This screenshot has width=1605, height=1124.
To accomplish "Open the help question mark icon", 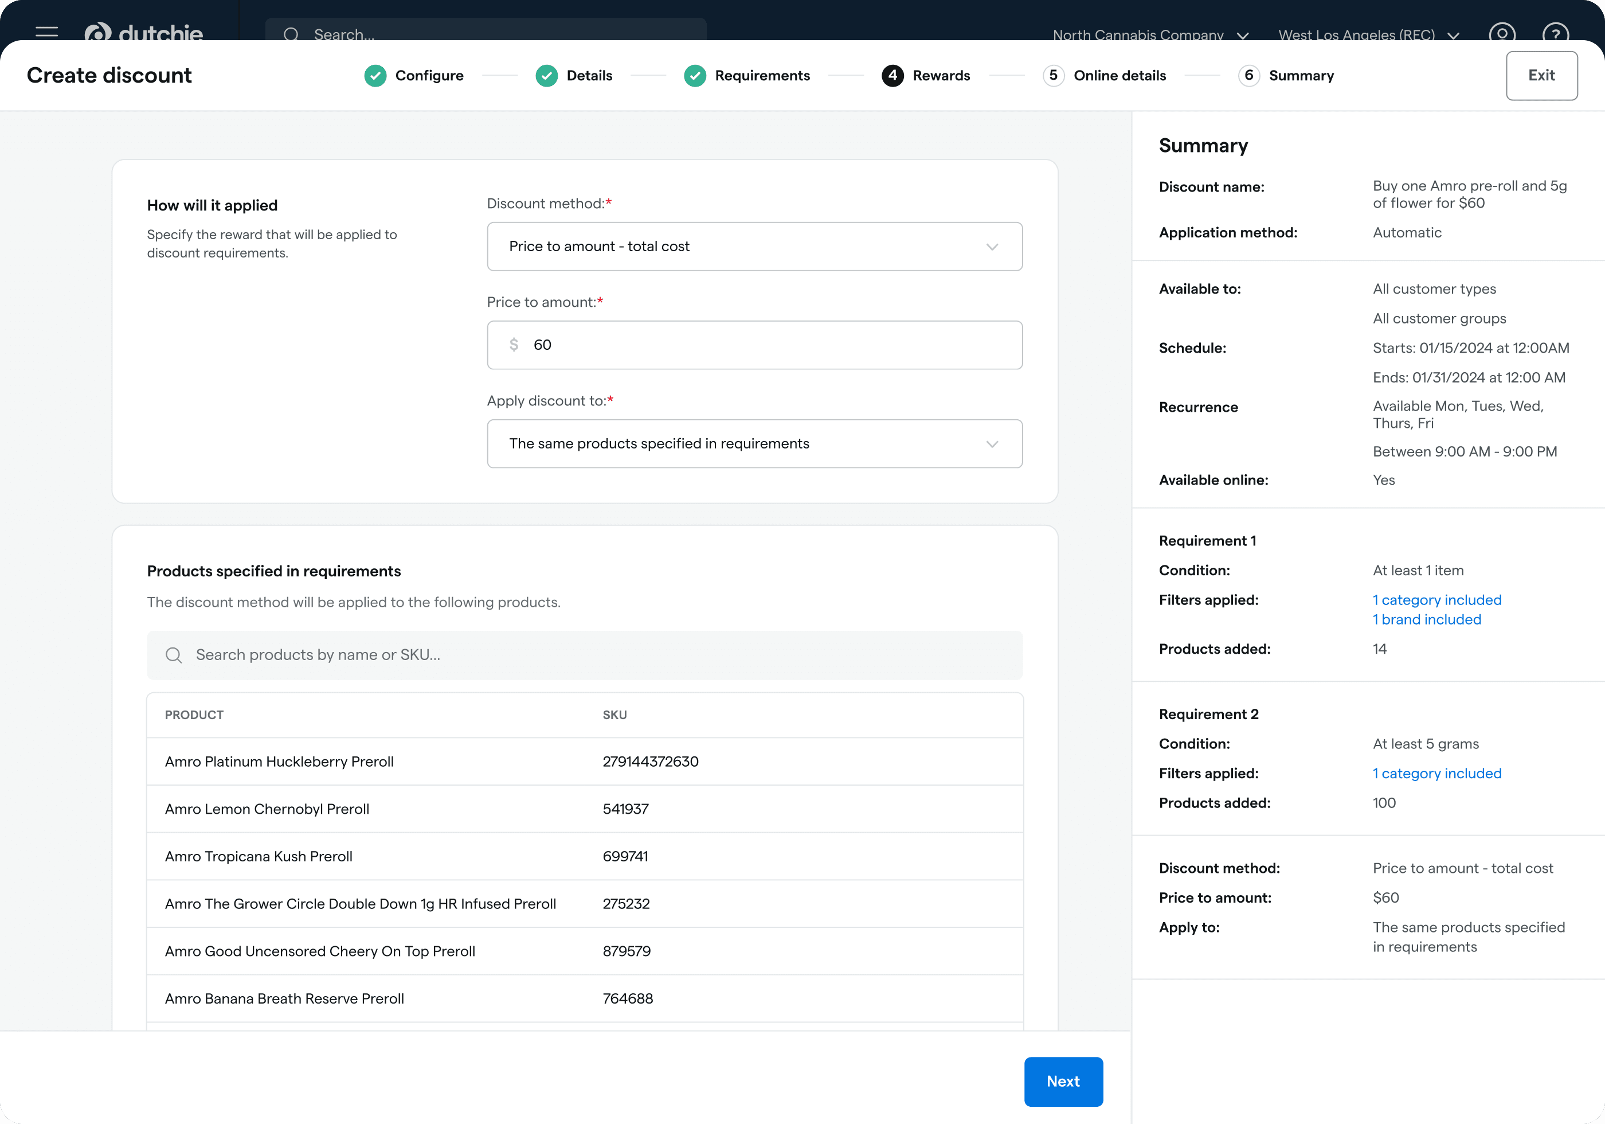I will (1555, 34).
